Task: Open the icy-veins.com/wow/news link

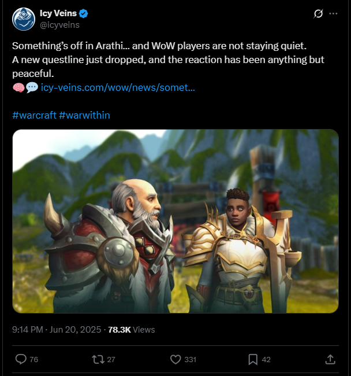Action: 118,87
